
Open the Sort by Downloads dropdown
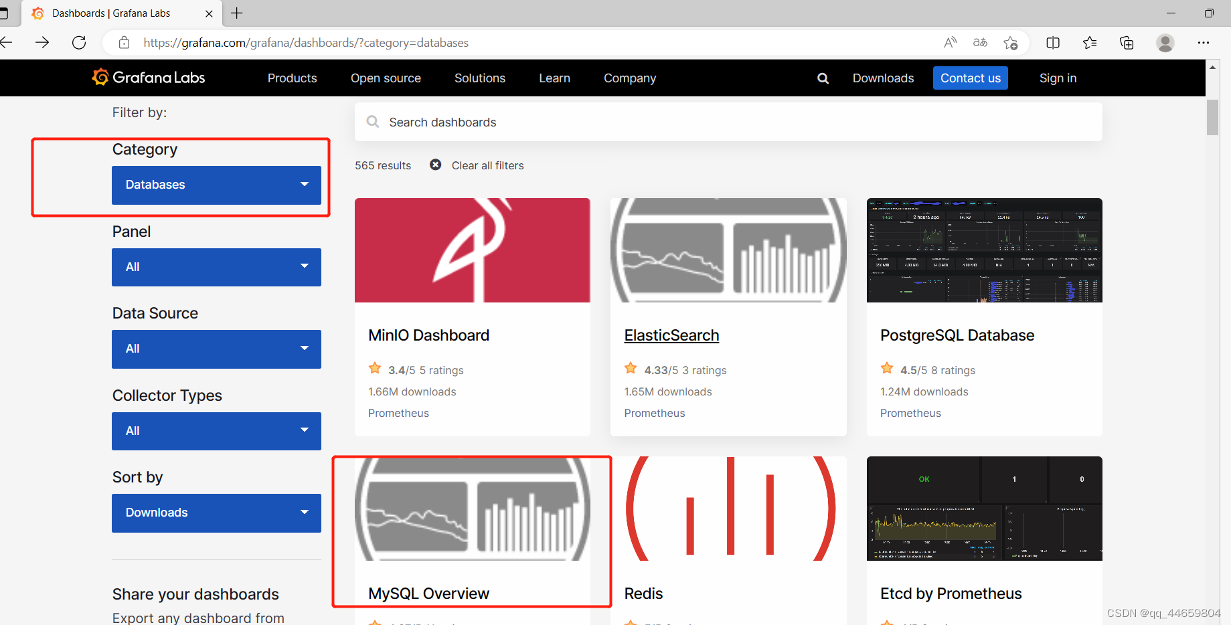click(x=216, y=513)
